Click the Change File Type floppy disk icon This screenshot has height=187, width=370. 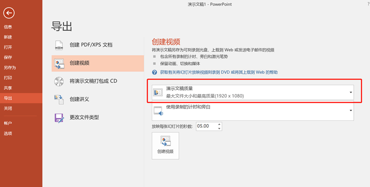59,117
